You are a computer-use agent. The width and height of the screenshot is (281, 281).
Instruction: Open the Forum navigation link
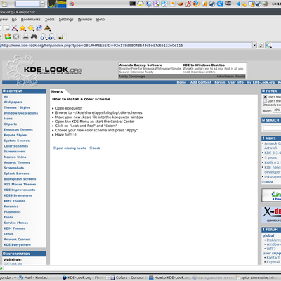[x=220, y=82]
